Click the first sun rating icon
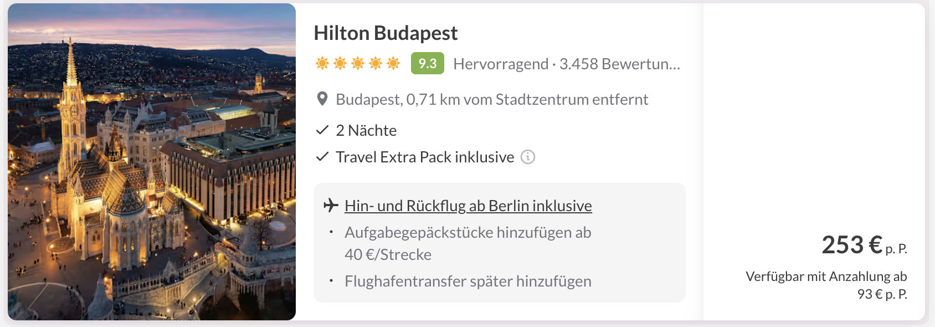935x327 pixels. coord(322,63)
